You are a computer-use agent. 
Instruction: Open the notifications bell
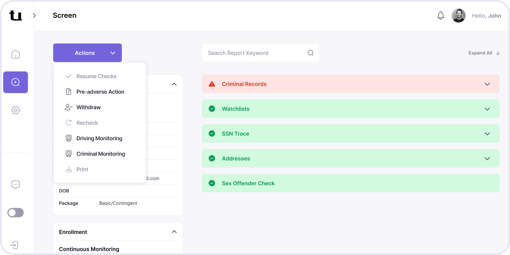pos(441,16)
